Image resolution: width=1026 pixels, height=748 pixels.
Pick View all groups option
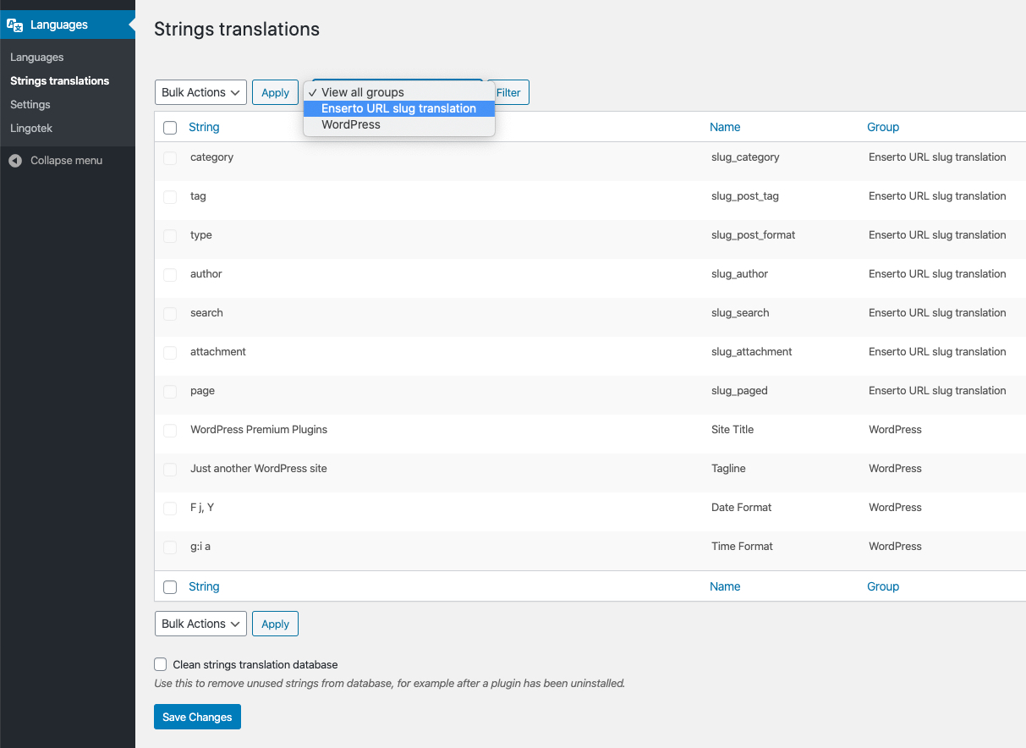(x=363, y=92)
